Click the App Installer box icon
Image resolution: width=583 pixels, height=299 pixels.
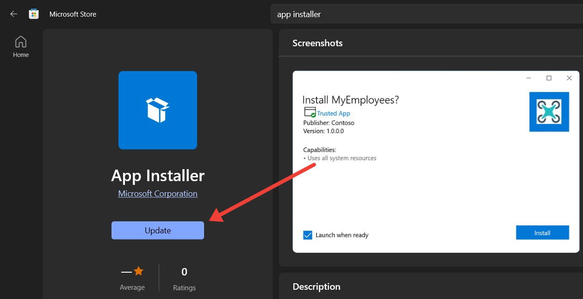[158, 110]
